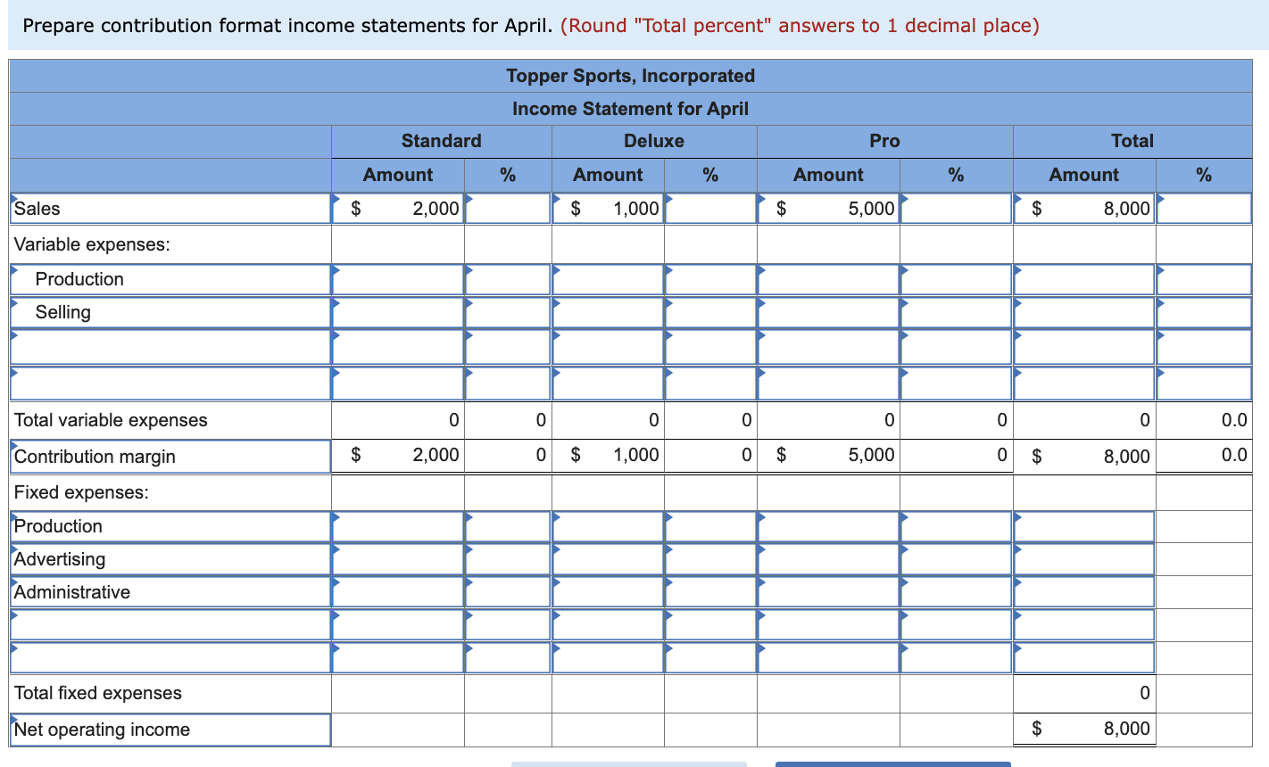This screenshot has height=767, width=1269.
Task: Select Standard Administrative amount cell
Action: point(398,592)
